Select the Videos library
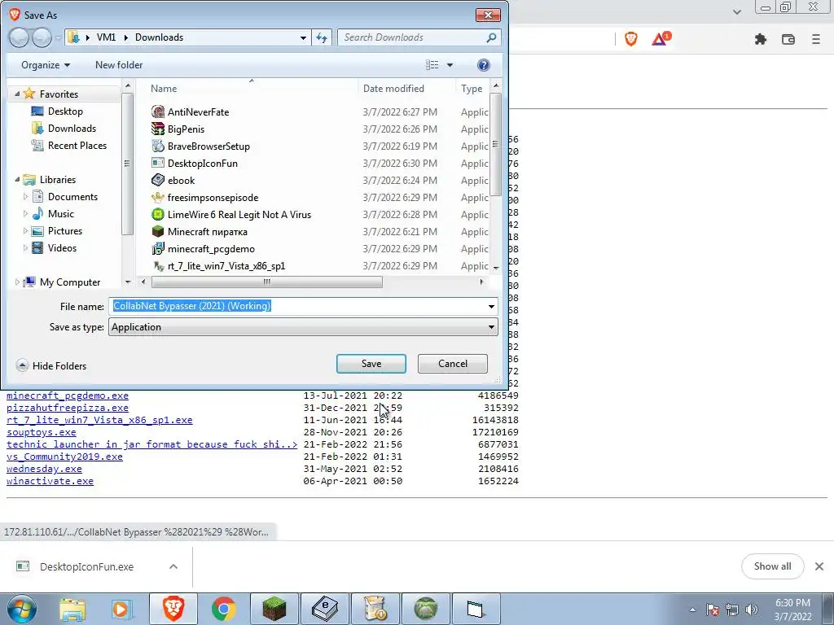The width and height of the screenshot is (834, 625). 62,247
